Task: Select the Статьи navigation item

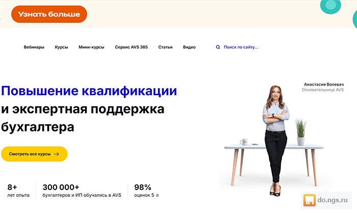Action: coord(165,47)
